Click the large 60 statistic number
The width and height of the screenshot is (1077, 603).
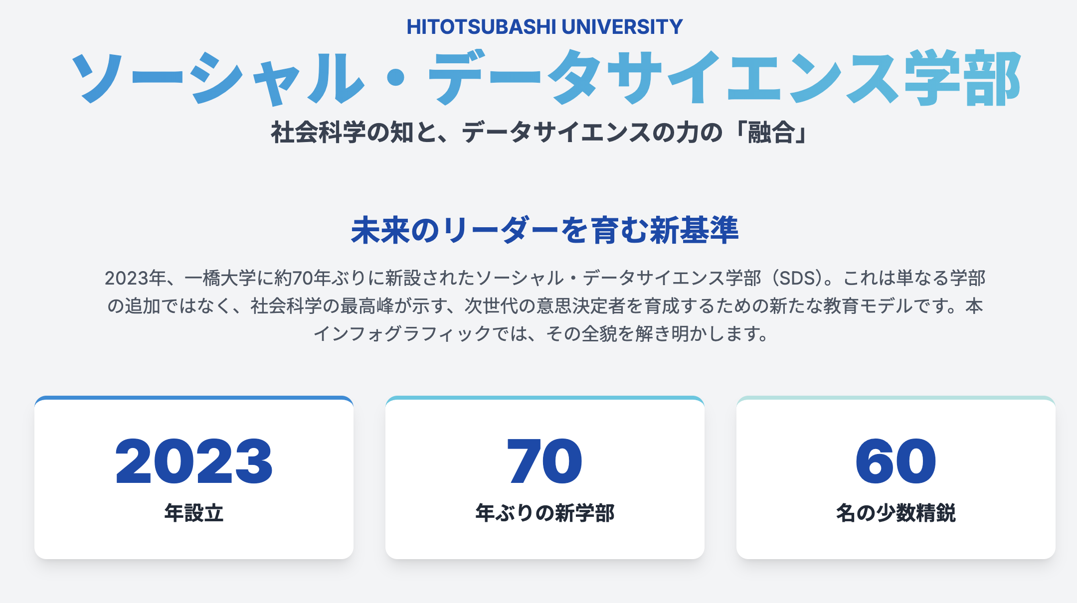point(896,461)
